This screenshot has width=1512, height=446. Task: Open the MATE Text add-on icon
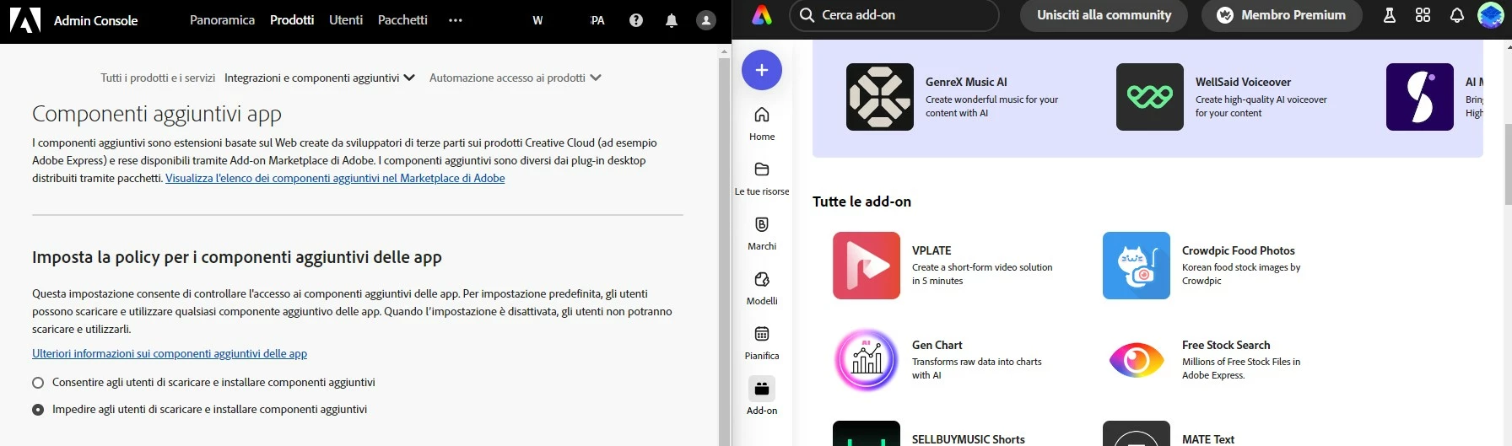click(x=1137, y=433)
